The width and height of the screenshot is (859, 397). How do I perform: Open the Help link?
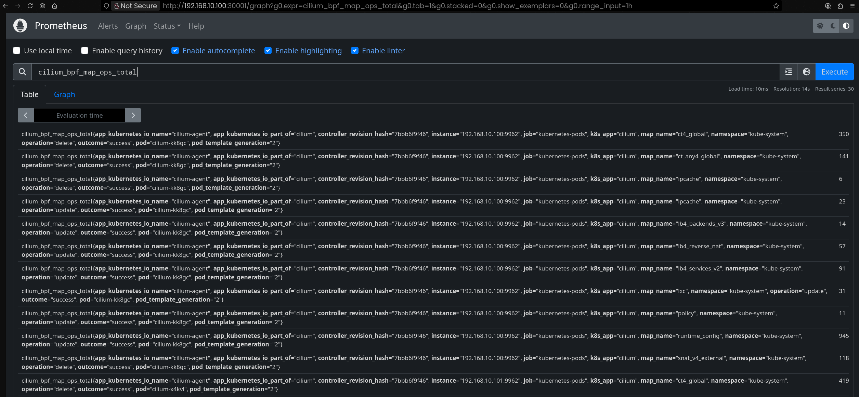pyautogui.click(x=196, y=26)
